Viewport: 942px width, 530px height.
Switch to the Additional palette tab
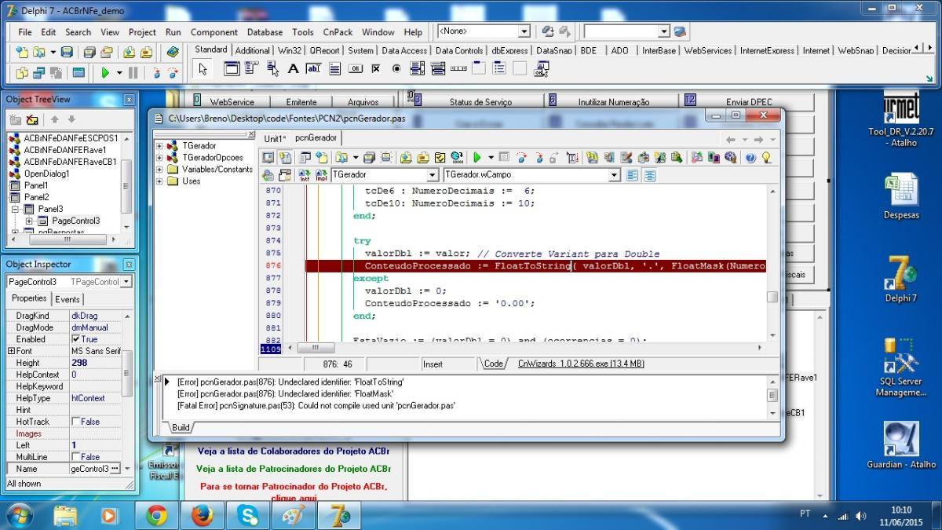(x=253, y=50)
